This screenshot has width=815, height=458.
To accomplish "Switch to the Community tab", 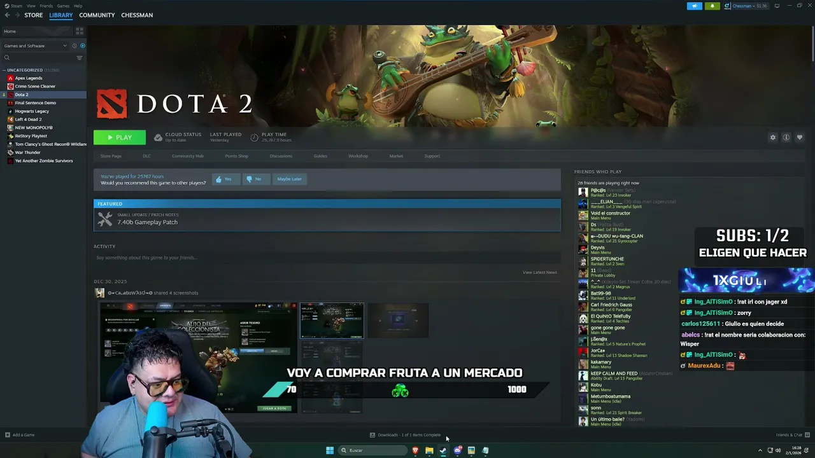I will click(x=97, y=15).
